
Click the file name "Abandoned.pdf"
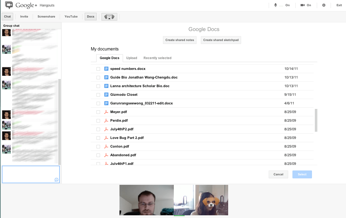tap(123, 155)
